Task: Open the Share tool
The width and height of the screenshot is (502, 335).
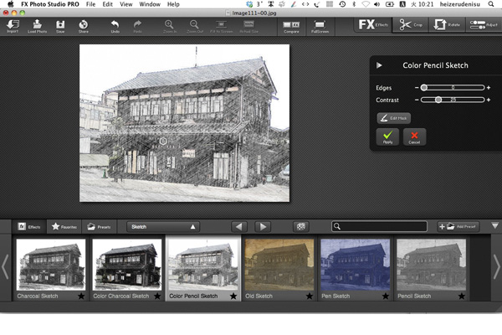Action: click(83, 26)
